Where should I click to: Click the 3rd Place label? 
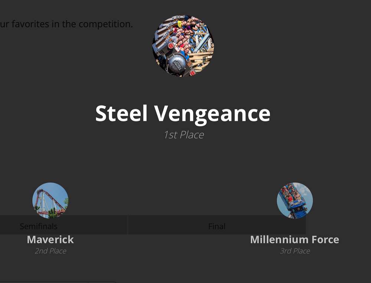click(x=295, y=251)
